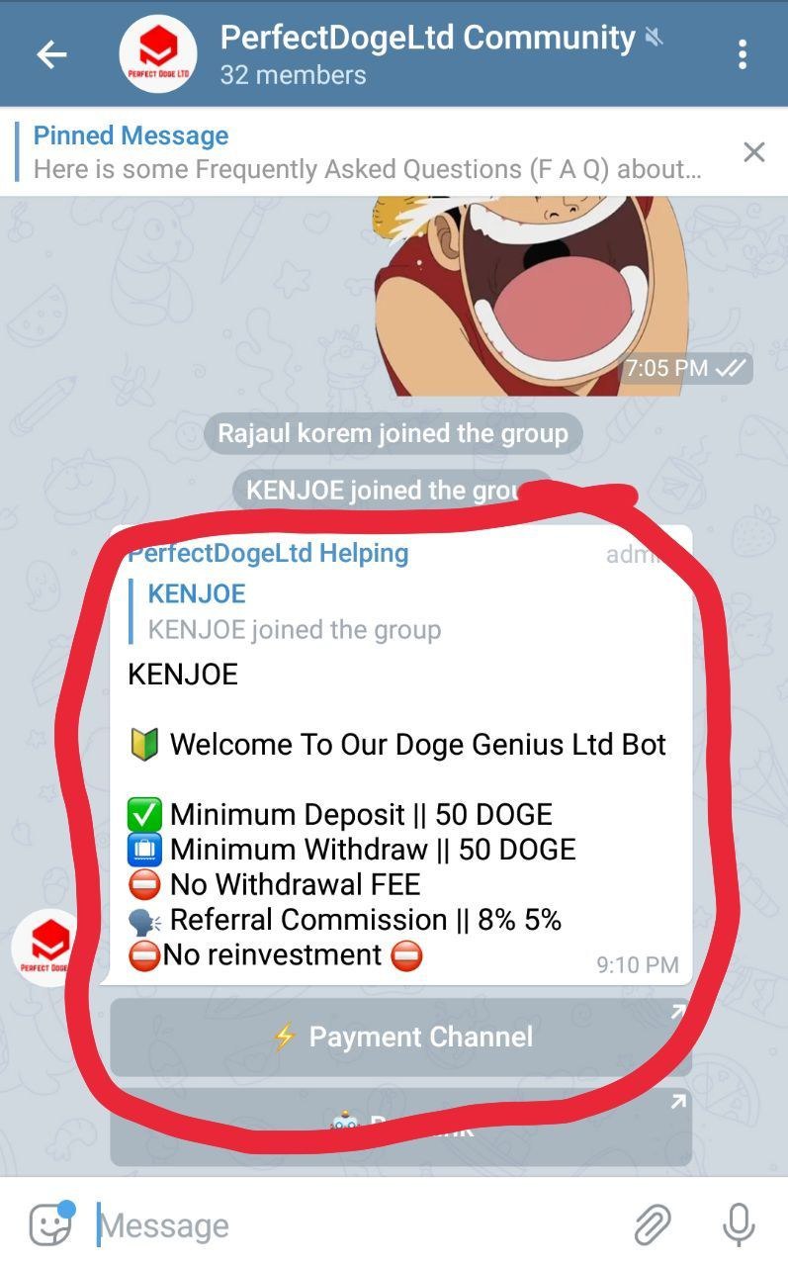Image resolution: width=788 pixels, height=1266 pixels.
Task: Dismiss the pinned message with X
Action: [x=753, y=151]
